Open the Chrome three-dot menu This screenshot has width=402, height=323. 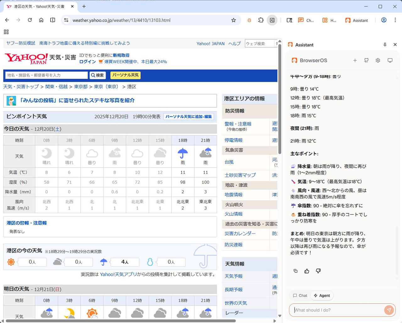tap(395, 20)
